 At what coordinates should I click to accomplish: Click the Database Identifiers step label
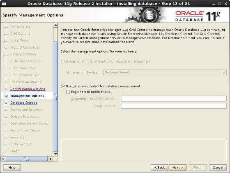coord(25,82)
